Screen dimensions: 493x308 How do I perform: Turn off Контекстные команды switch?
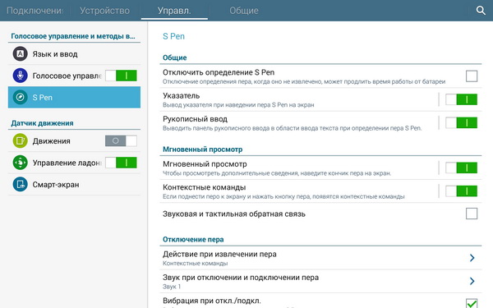[x=461, y=191]
